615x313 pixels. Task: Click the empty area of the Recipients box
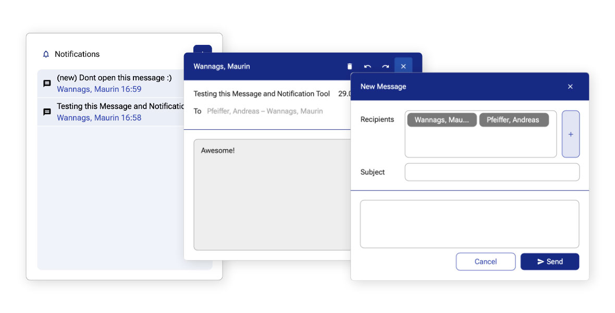coord(481,142)
